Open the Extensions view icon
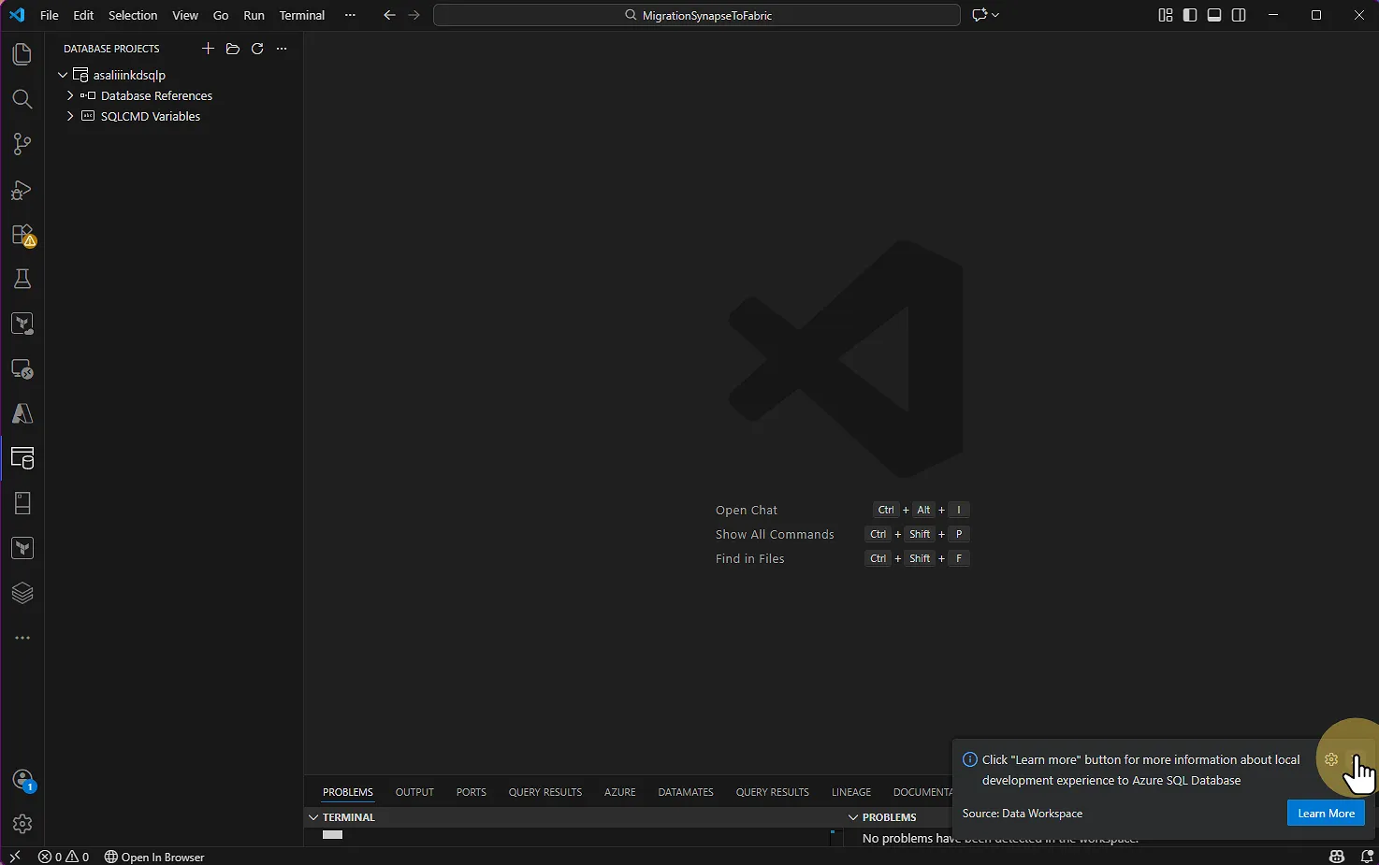 [x=22, y=235]
